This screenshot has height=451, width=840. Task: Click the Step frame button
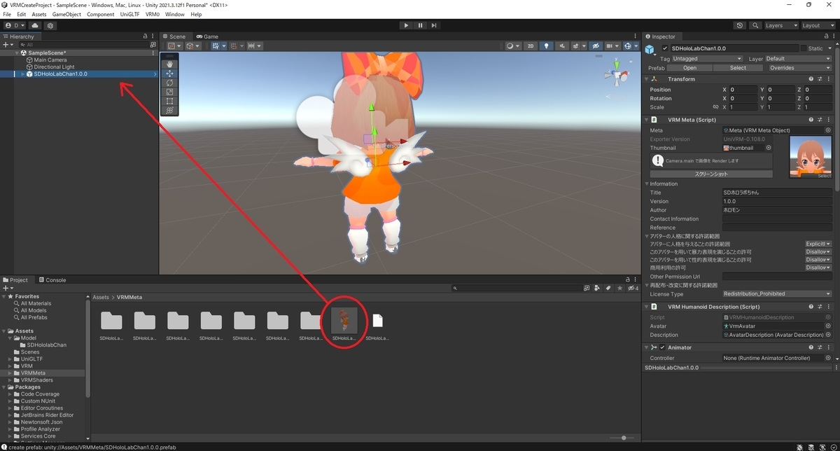[434, 25]
